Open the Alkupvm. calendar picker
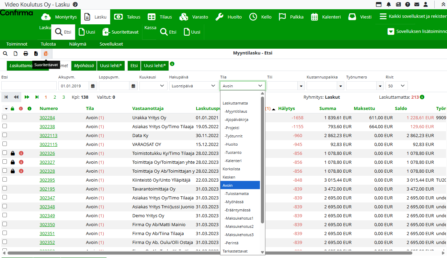Screen dimensions: 447x258 point(93,86)
